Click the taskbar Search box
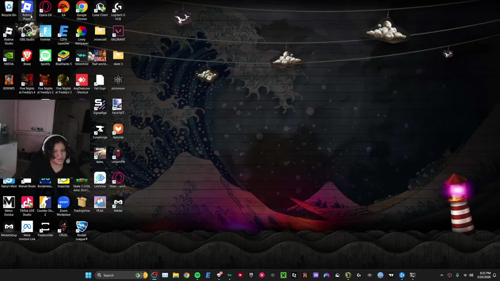The image size is (500, 281). (x=122, y=275)
